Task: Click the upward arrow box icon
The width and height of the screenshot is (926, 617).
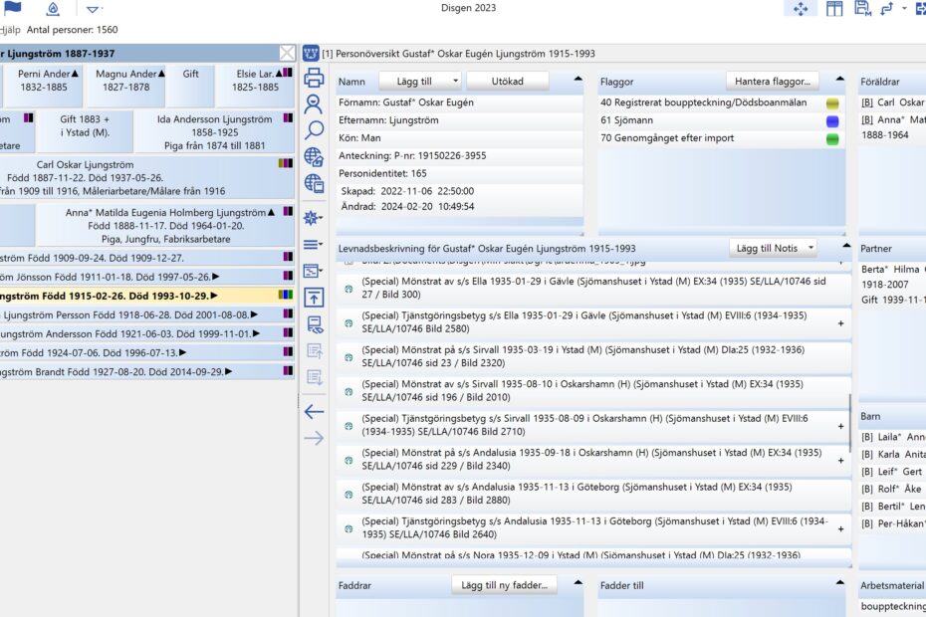Action: click(314, 297)
